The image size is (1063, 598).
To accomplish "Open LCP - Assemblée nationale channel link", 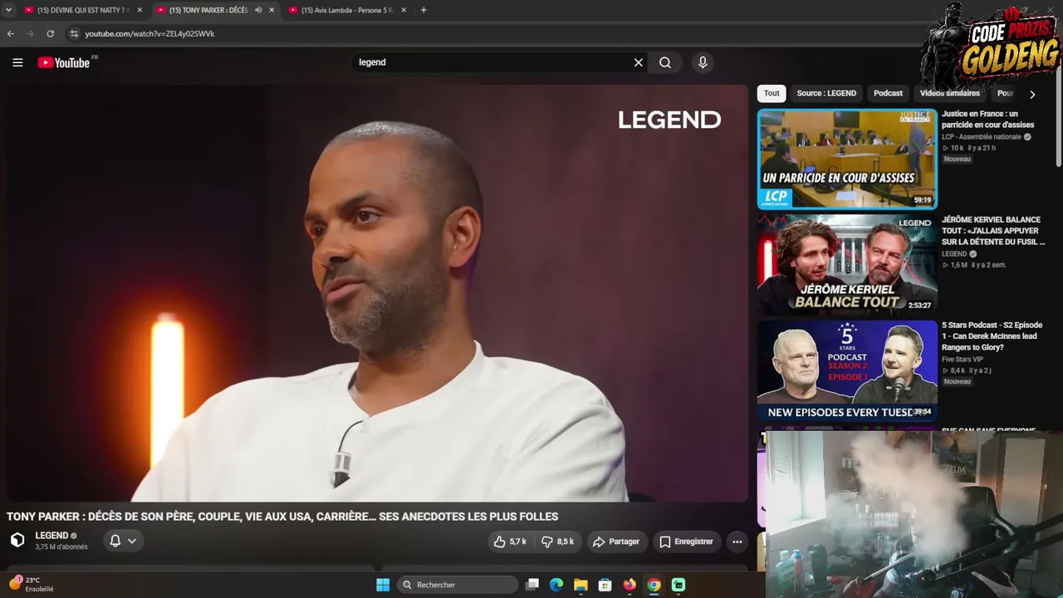I will click(982, 137).
